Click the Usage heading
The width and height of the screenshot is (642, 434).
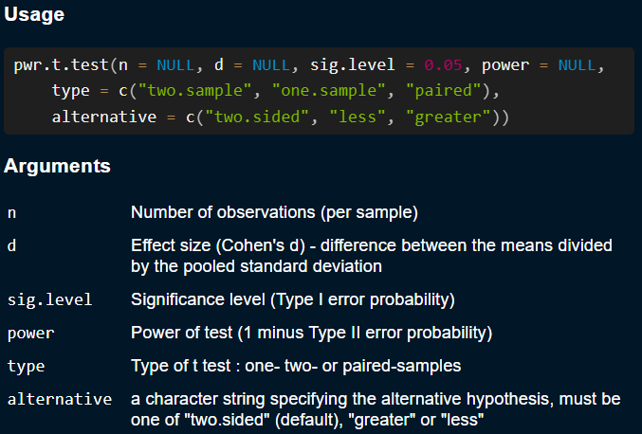point(34,17)
